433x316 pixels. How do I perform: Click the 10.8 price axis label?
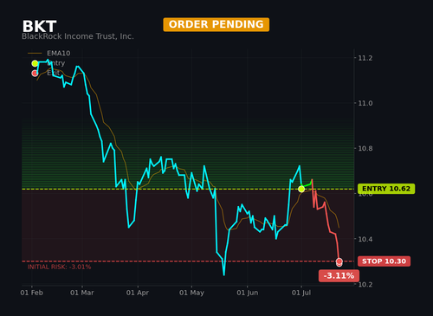click(x=365, y=149)
